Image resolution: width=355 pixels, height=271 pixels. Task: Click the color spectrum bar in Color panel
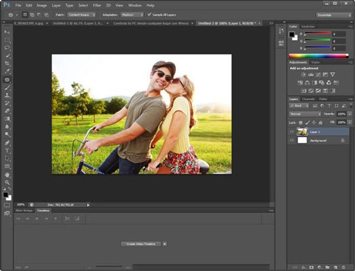pos(318,56)
